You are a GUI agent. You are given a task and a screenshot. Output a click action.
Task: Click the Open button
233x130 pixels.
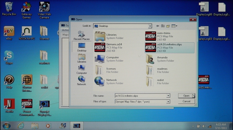click(186, 95)
